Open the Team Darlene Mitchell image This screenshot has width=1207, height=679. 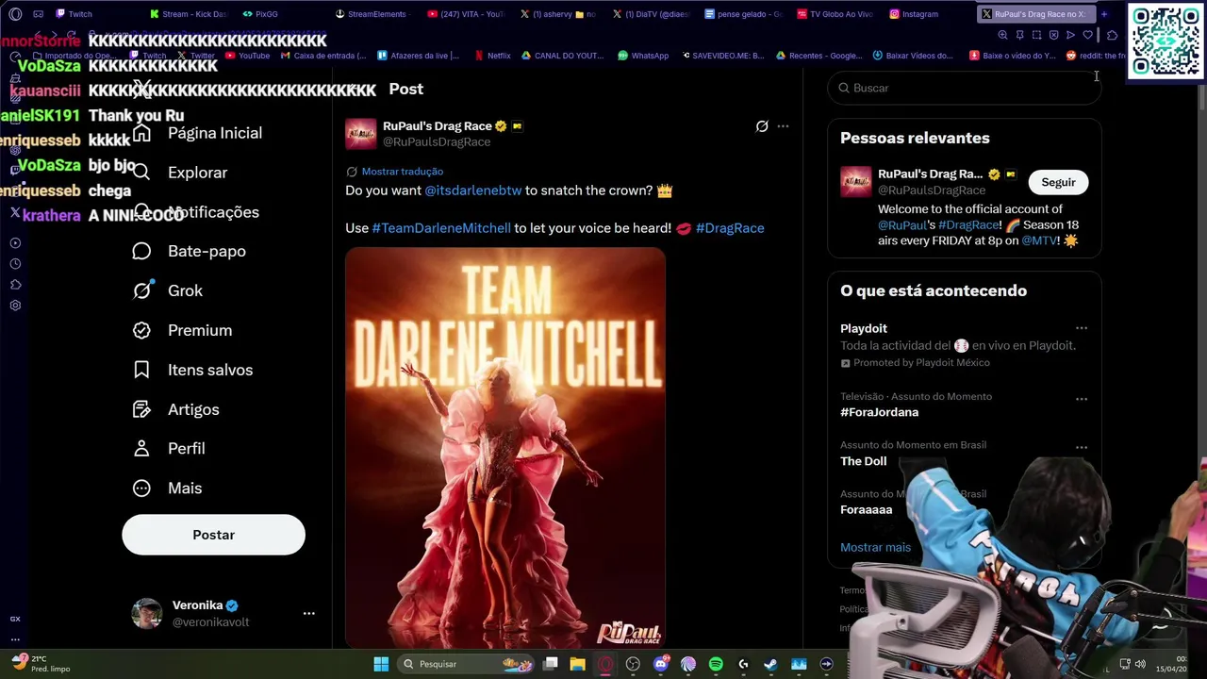[505, 449]
